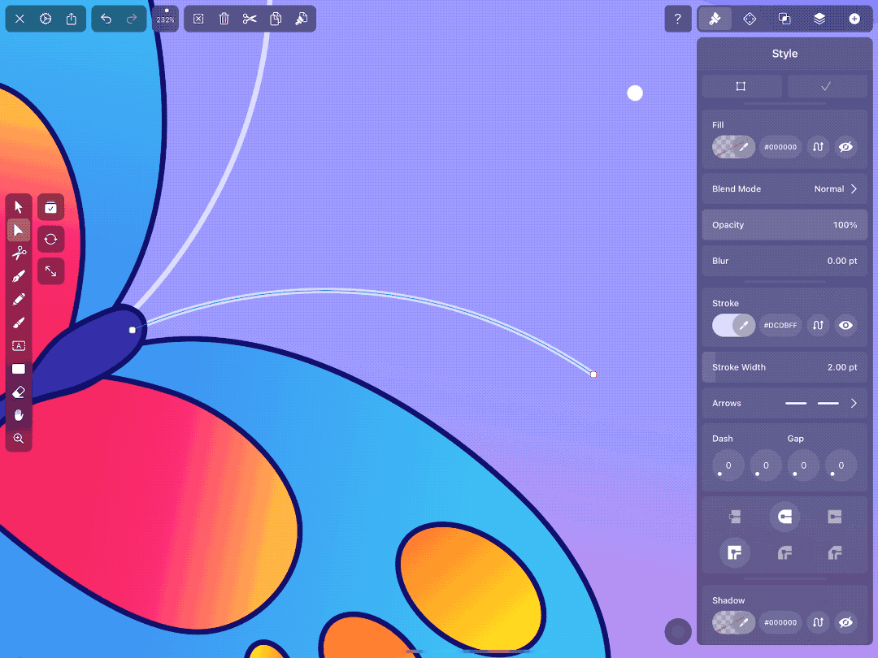The width and height of the screenshot is (878, 658).
Task: Show the hidden Shadow with eye icon
Action: pyautogui.click(x=845, y=622)
